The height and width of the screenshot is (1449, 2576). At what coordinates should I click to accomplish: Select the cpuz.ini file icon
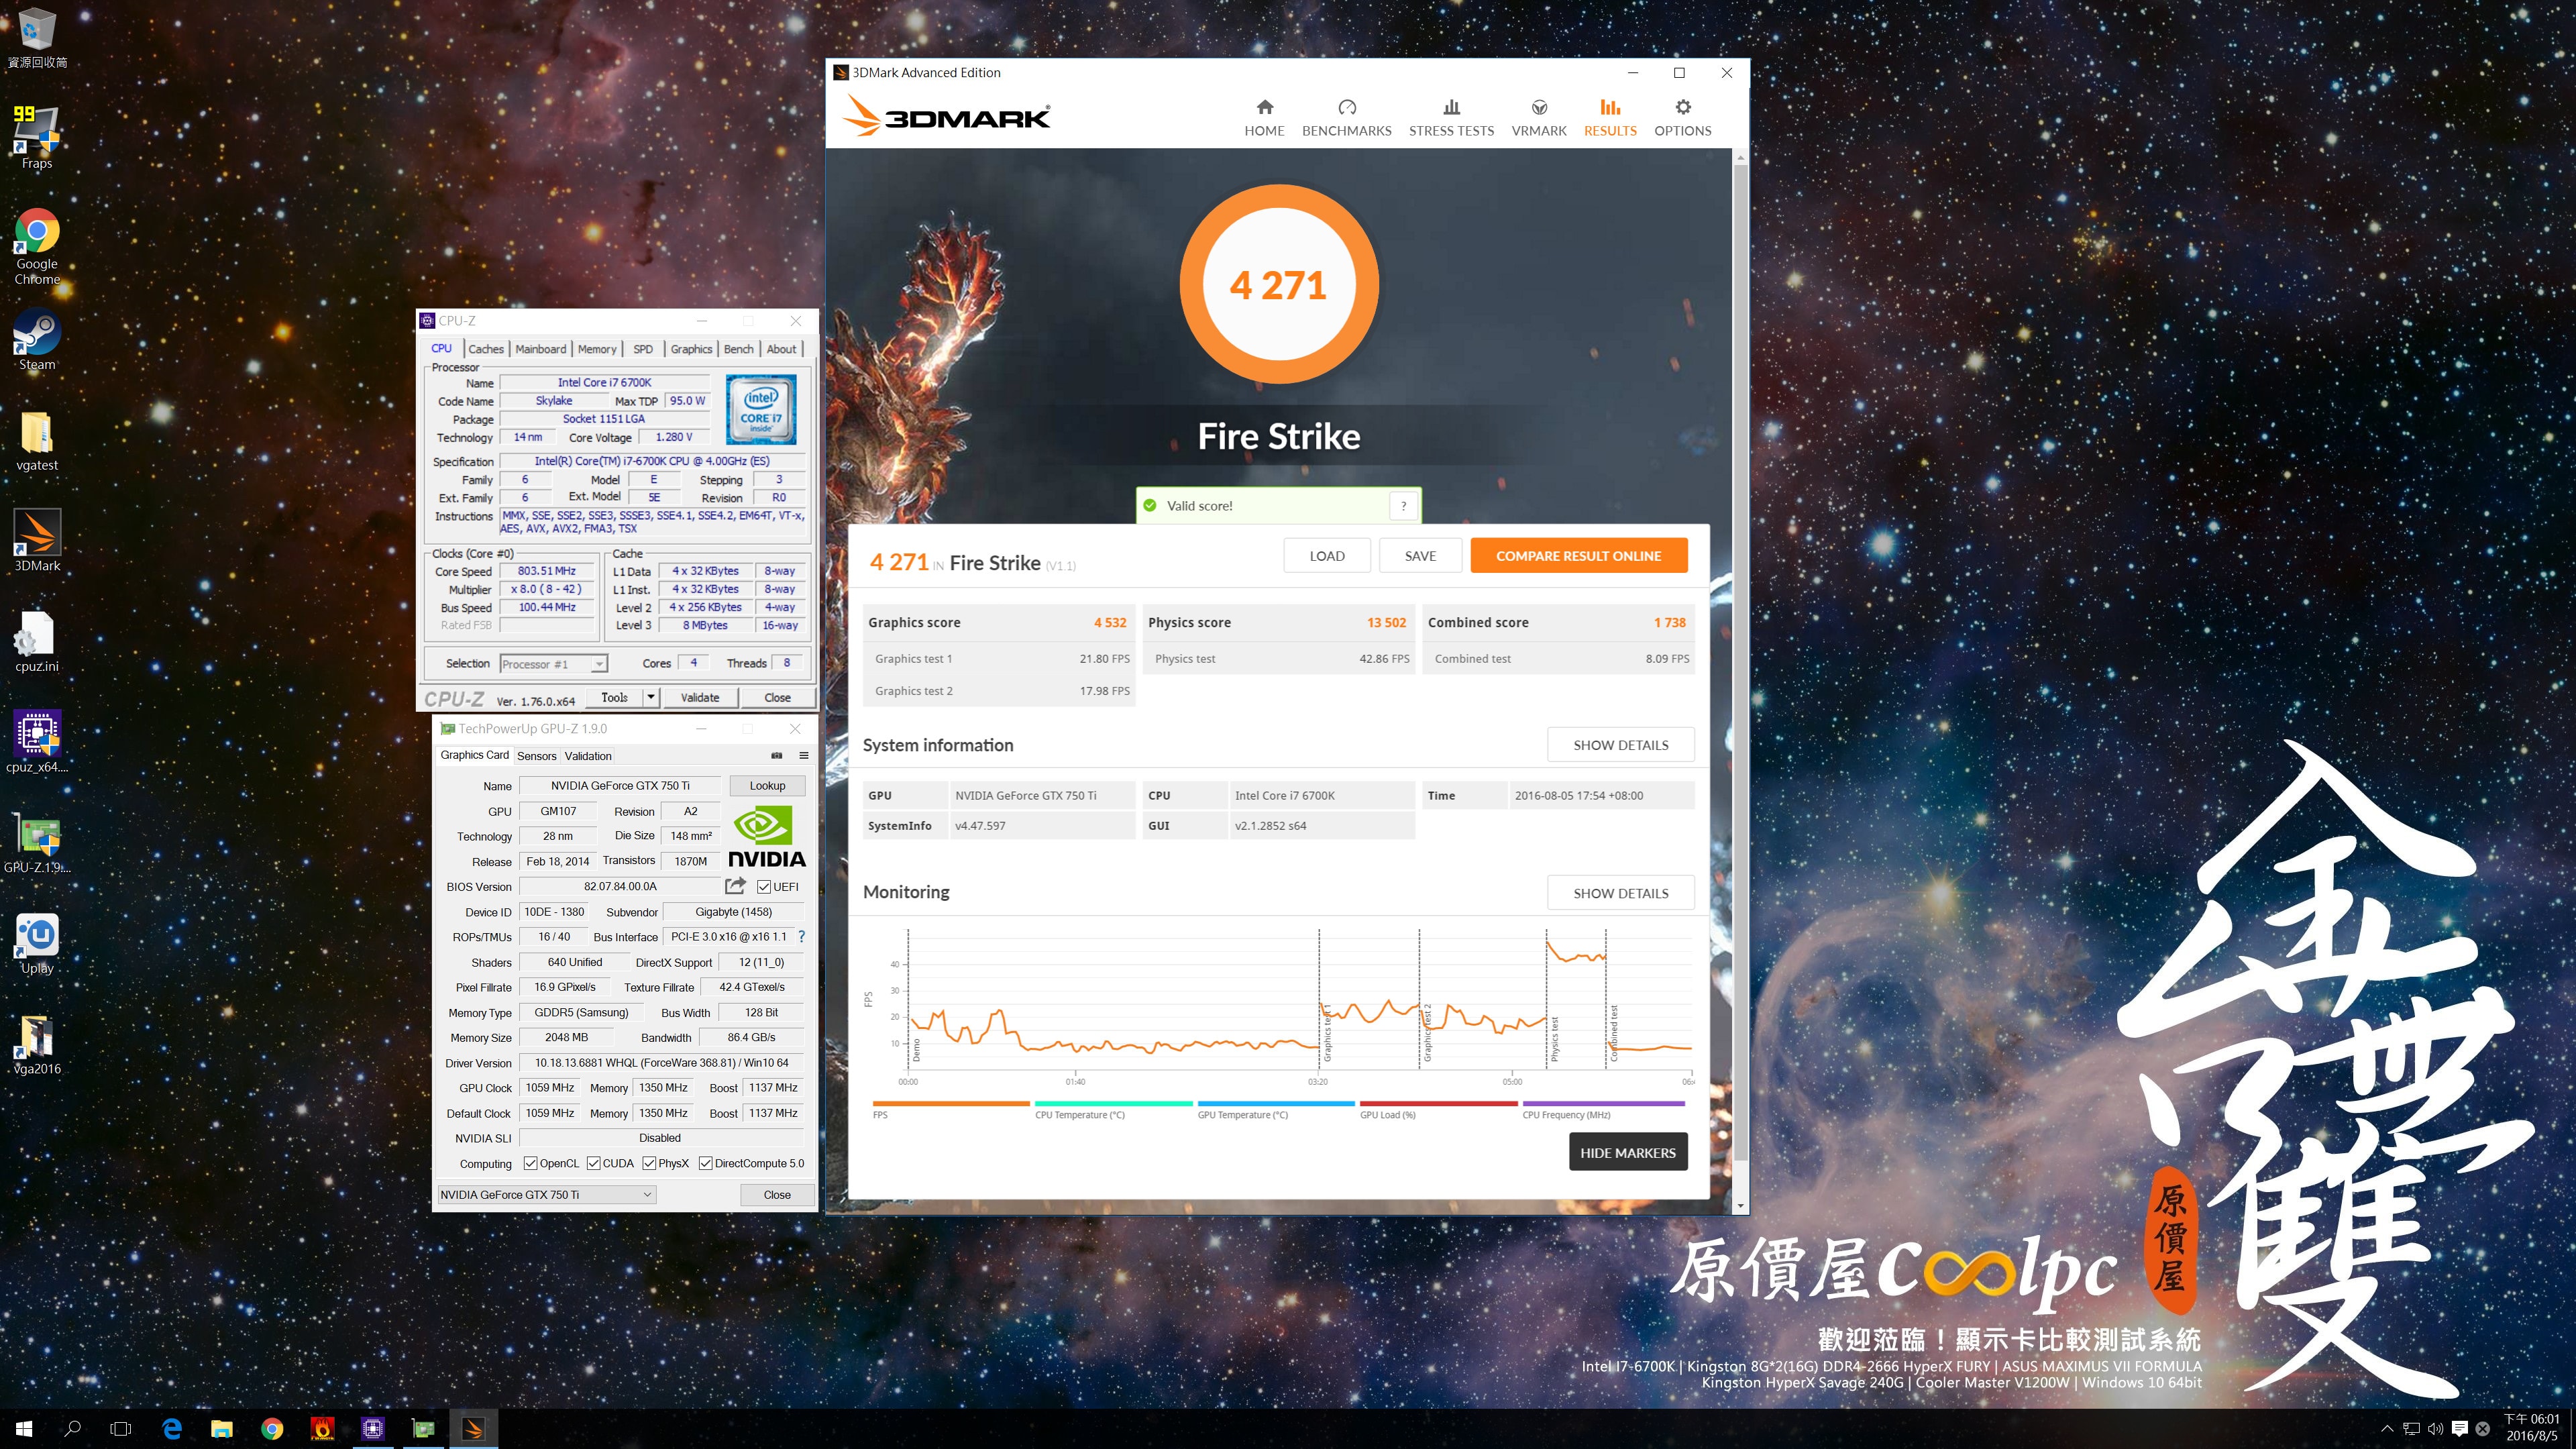click(37, 641)
